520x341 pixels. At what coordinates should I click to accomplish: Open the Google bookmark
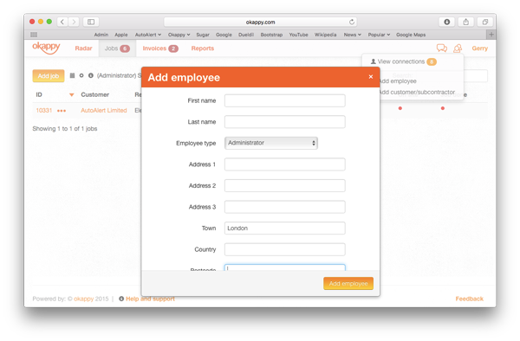pyautogui.click(x=224, y=35)
